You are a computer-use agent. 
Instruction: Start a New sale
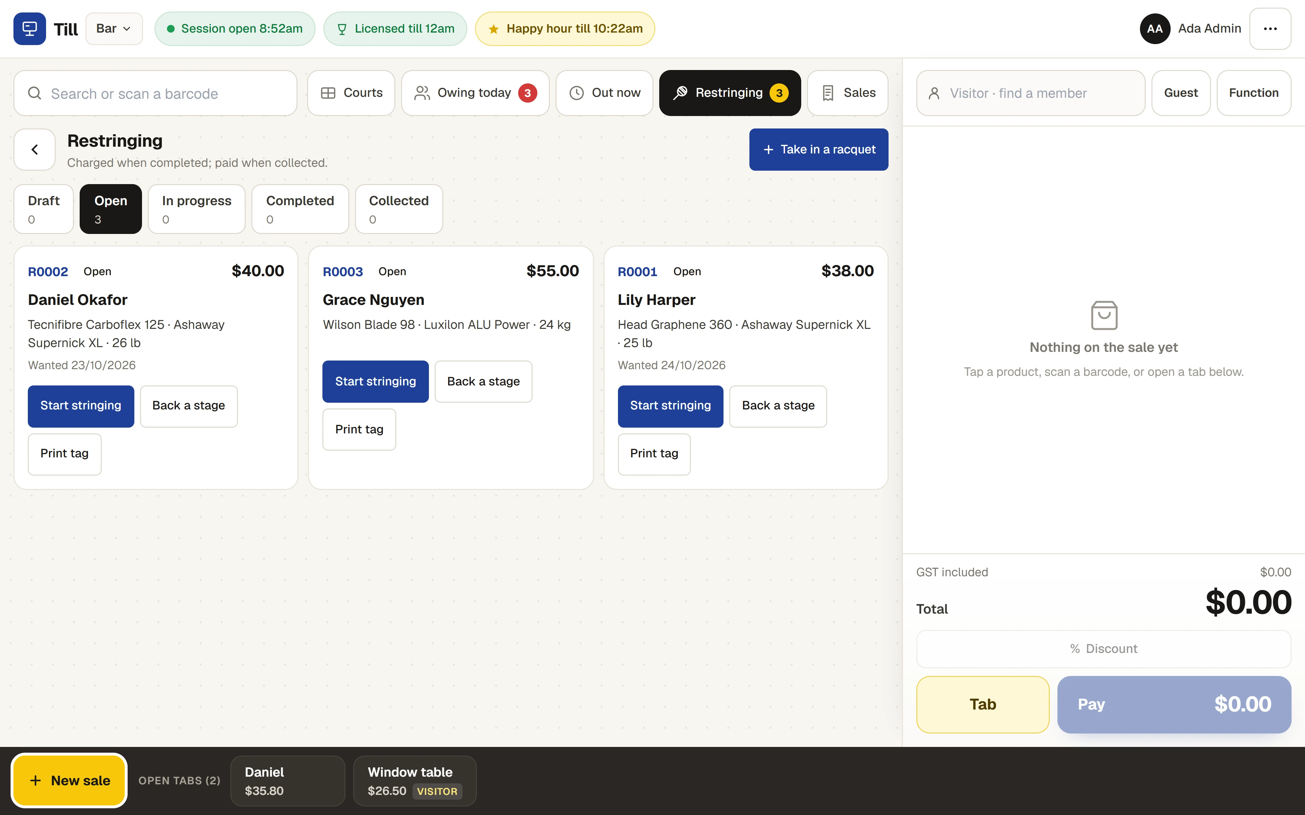[x=69, y=780]
